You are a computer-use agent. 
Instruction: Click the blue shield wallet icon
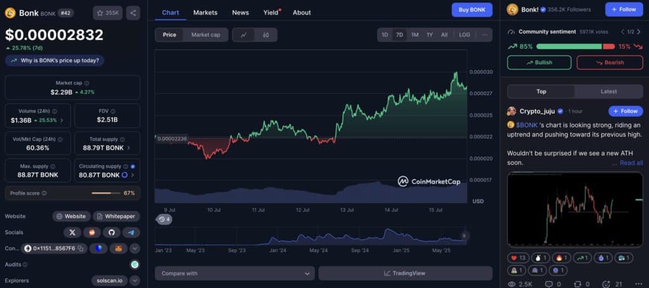(x=98, y=249)
